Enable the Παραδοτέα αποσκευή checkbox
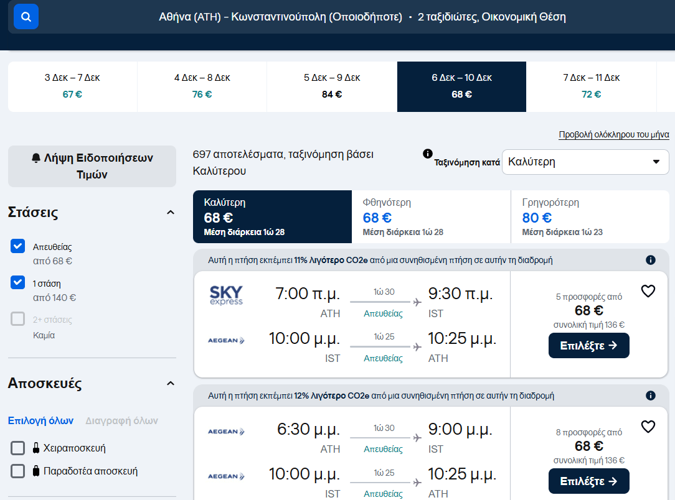 [x=17, y=471]
